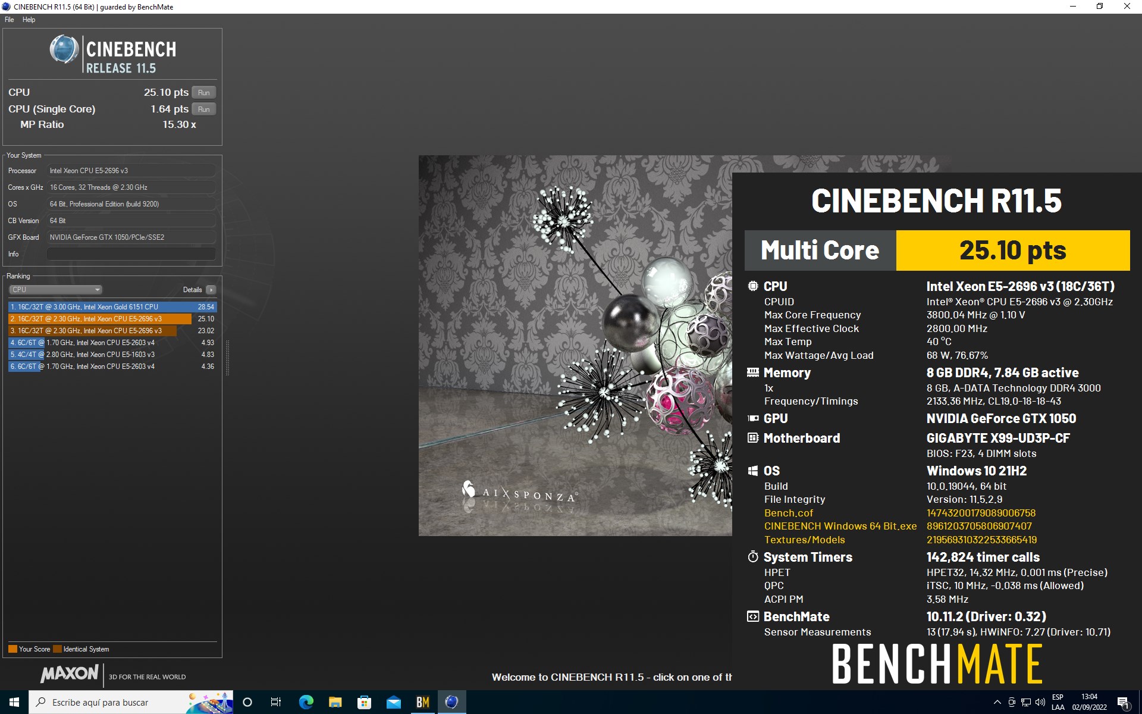The height and width of the screenshot is (714, 1142).
Task: Click the MAXON logo
Action: [x=69, y=674]
